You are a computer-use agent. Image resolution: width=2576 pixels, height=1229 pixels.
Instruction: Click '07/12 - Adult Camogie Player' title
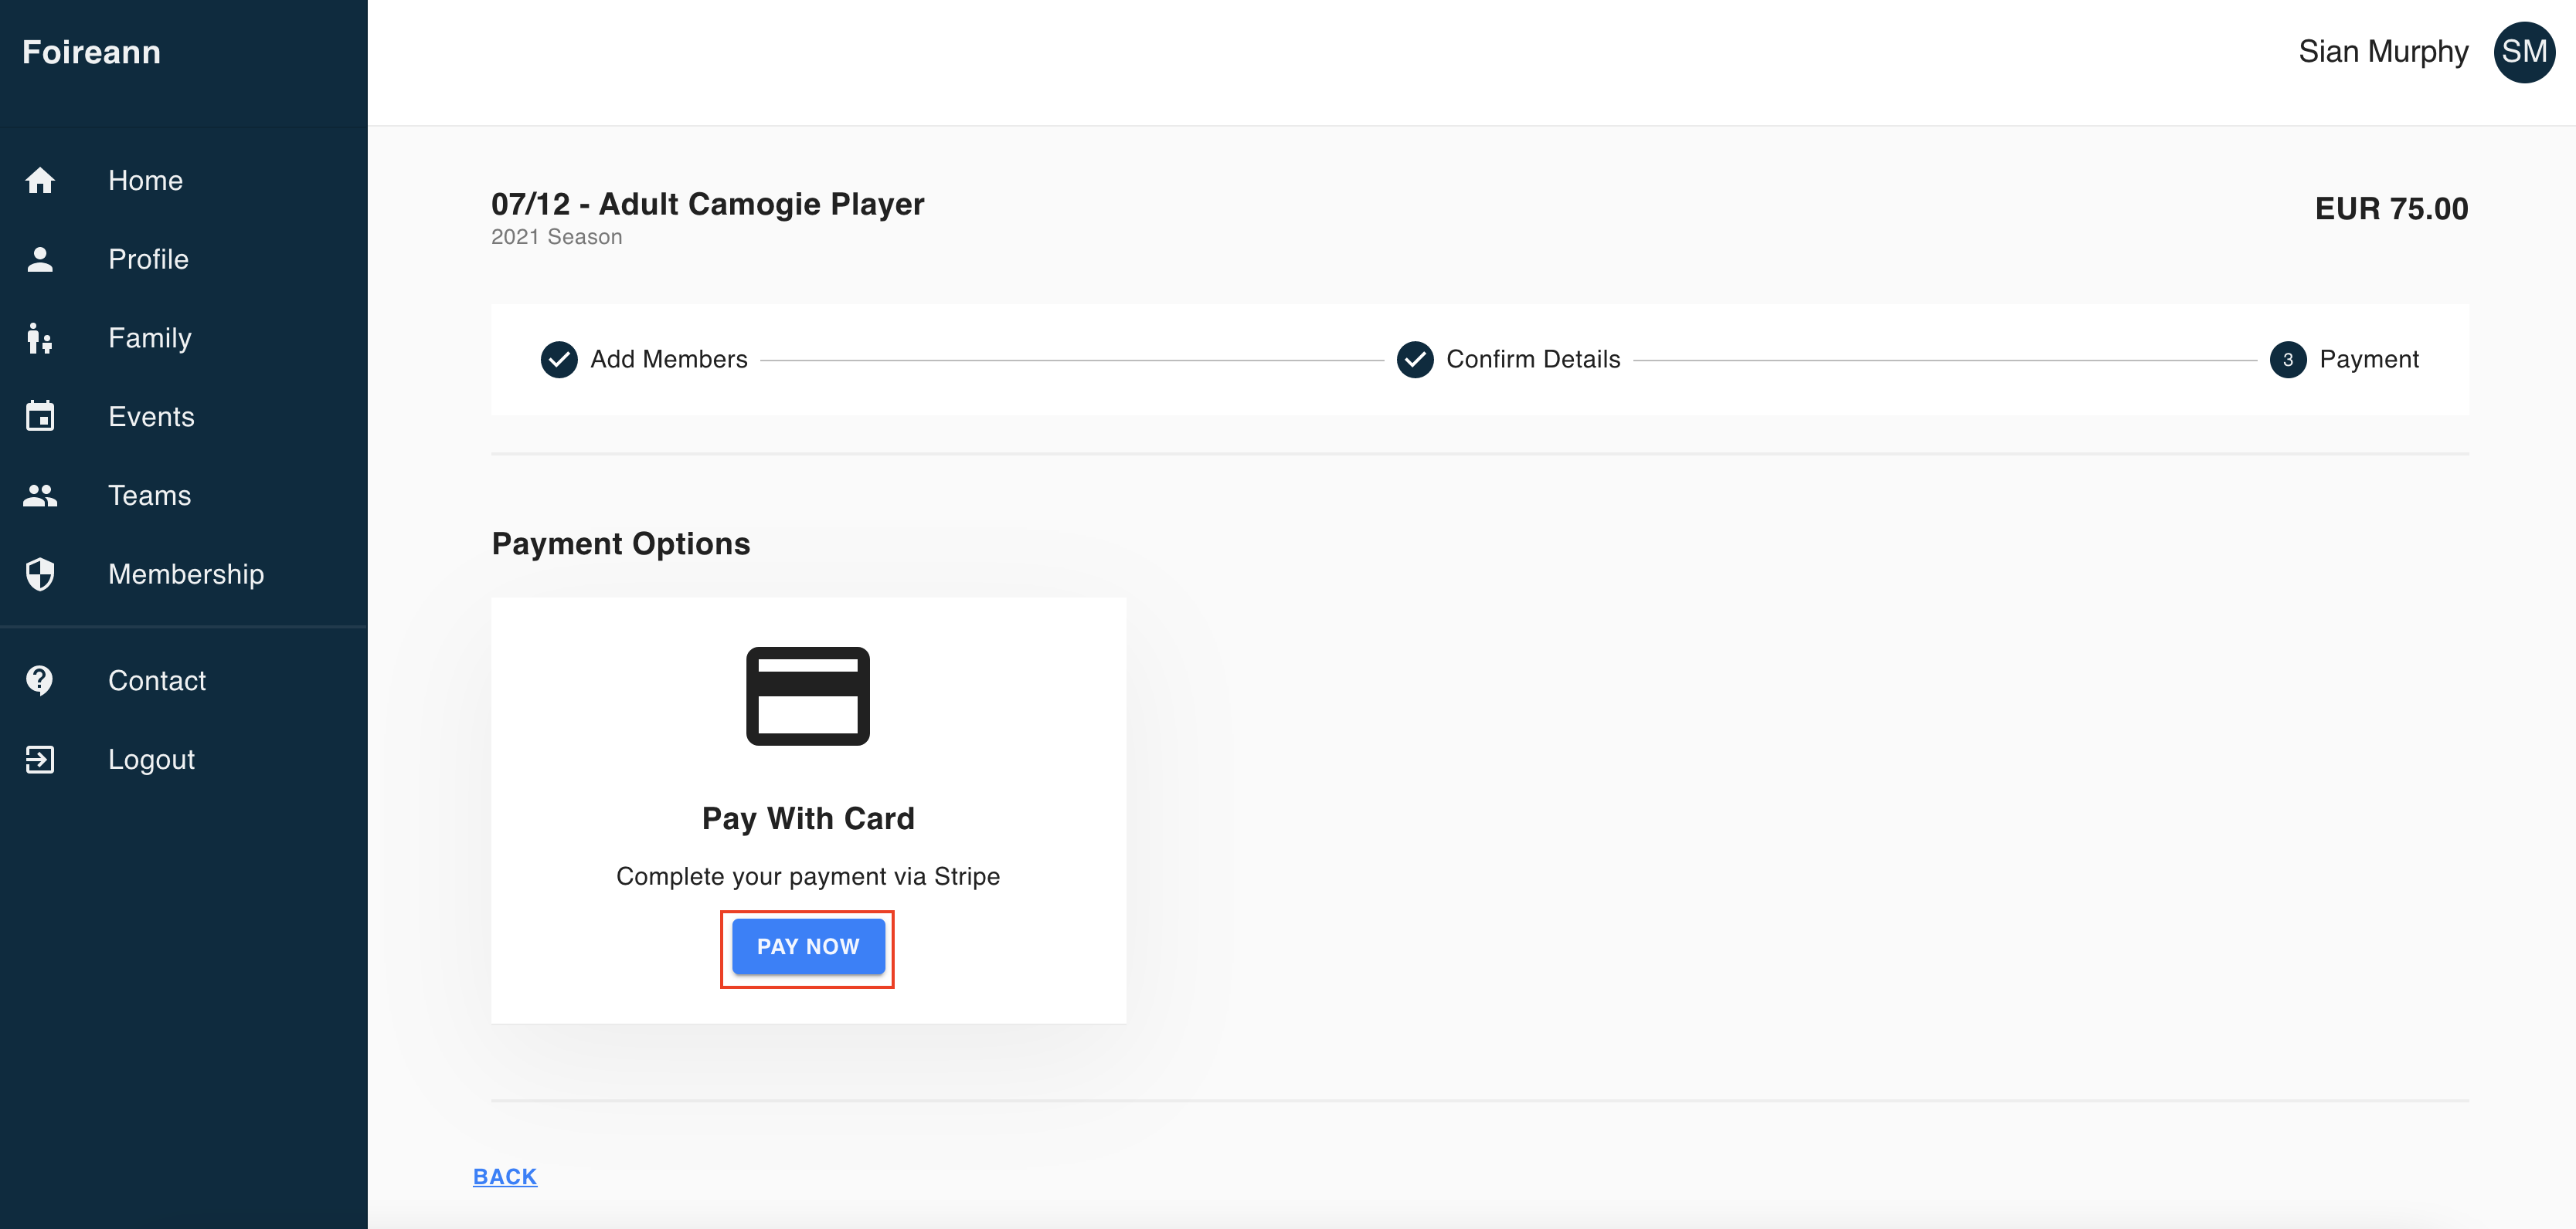click(707, 204)
